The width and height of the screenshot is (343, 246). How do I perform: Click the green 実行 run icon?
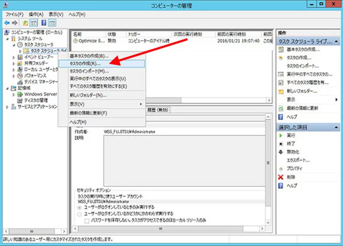point(281,135)
